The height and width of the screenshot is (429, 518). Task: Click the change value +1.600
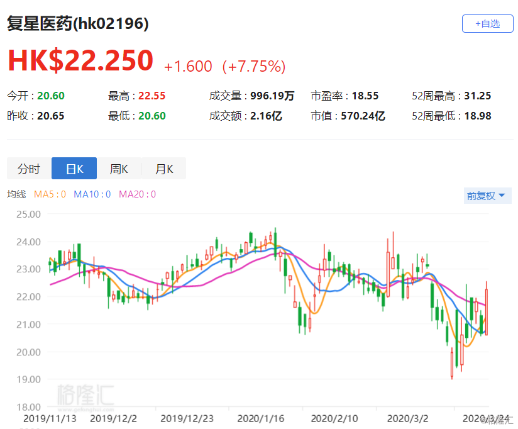click(x=188, y=67)
